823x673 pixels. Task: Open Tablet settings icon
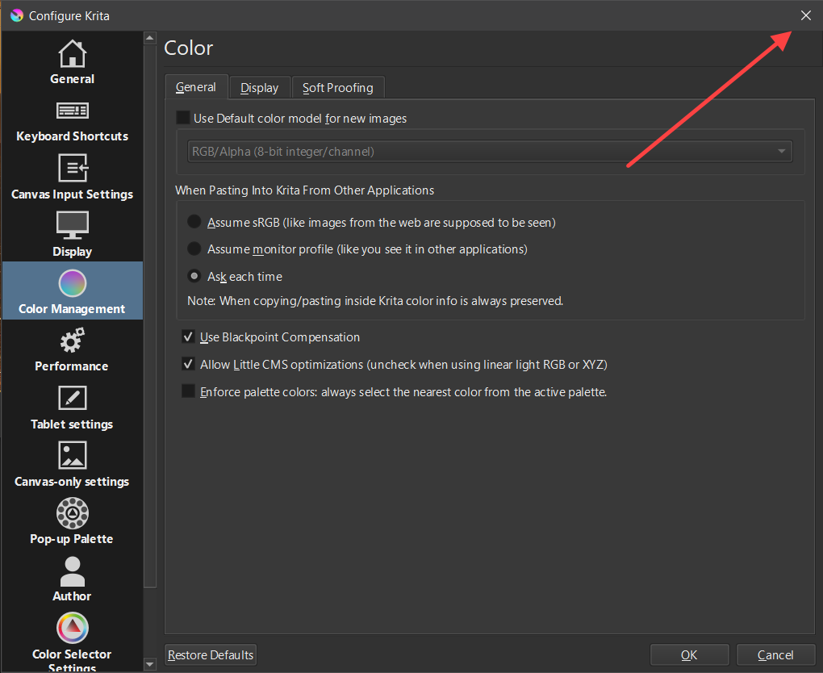click(x=72, y=398)
